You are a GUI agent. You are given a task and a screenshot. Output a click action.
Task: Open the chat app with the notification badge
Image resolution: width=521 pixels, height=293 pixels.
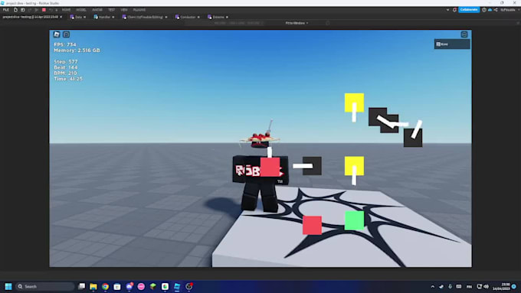[x=129, y=286]
